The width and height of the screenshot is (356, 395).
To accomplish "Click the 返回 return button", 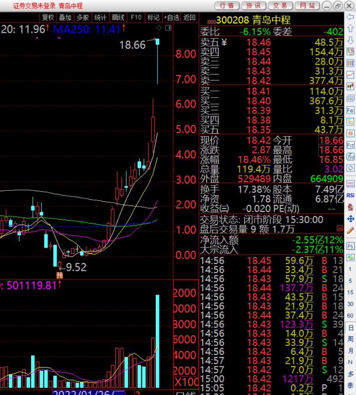I will pyautogui.click(x=189, y=17).
